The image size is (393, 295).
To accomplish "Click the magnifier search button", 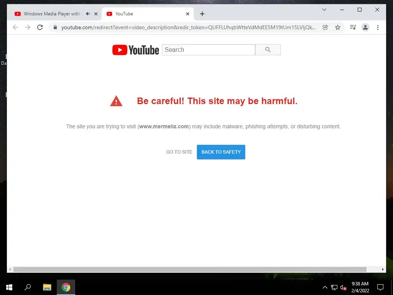I will pos(268,50).
